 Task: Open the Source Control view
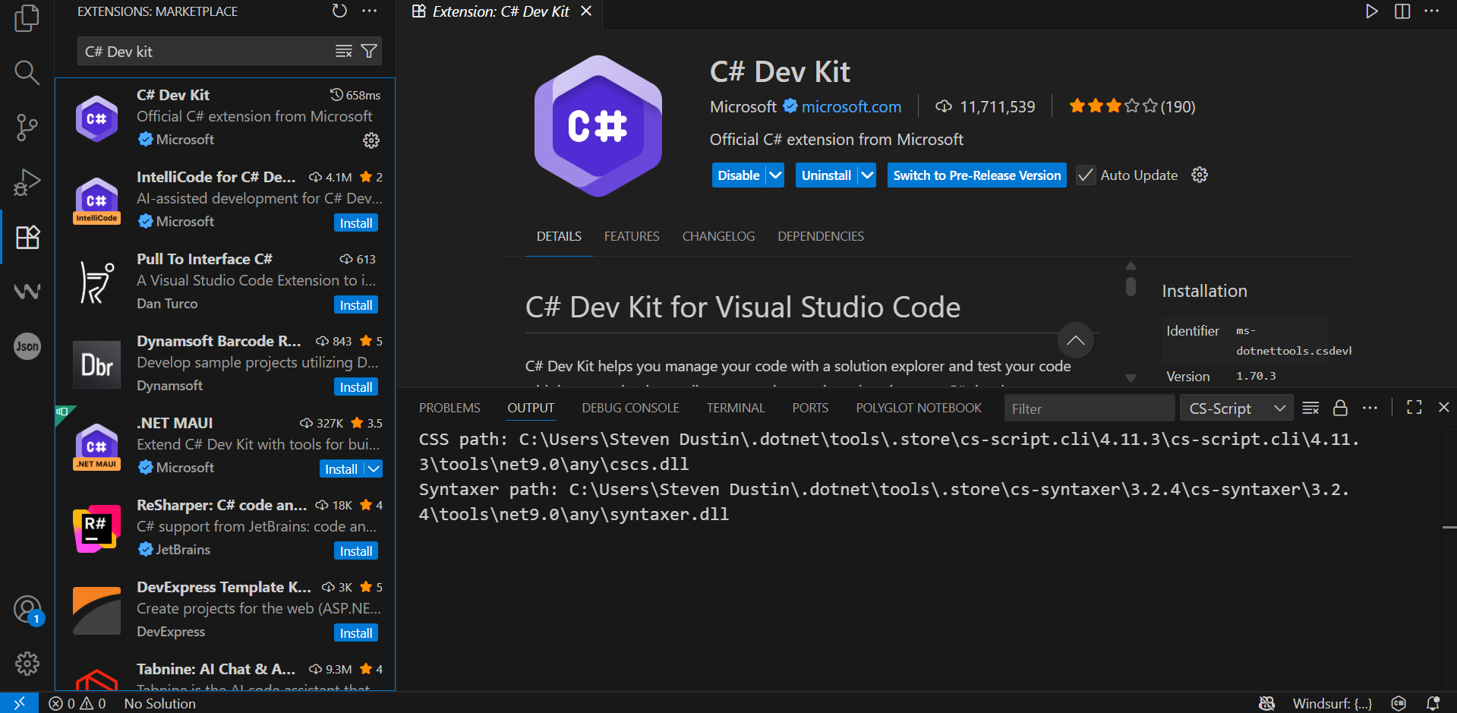click(27, 127)
